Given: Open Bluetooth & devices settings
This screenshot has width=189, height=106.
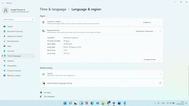Looking at the screenshot, I should (x=18, y=31).
